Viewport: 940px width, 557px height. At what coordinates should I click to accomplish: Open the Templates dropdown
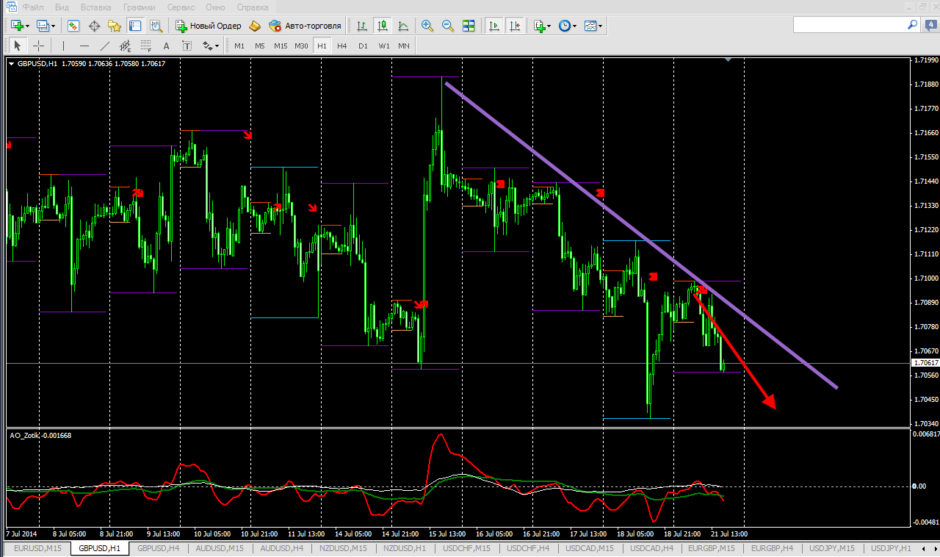593,26
